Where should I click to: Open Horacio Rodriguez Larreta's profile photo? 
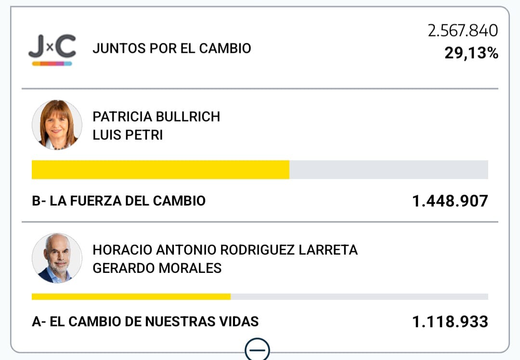coord(57,258)
